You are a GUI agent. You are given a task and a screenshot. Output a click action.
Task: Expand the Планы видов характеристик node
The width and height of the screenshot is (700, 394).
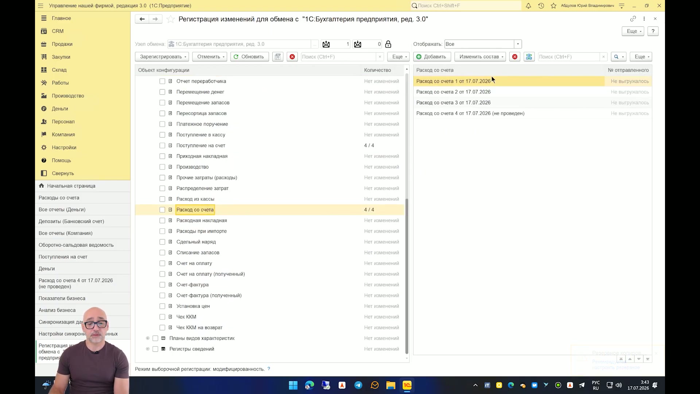(148, 338)
